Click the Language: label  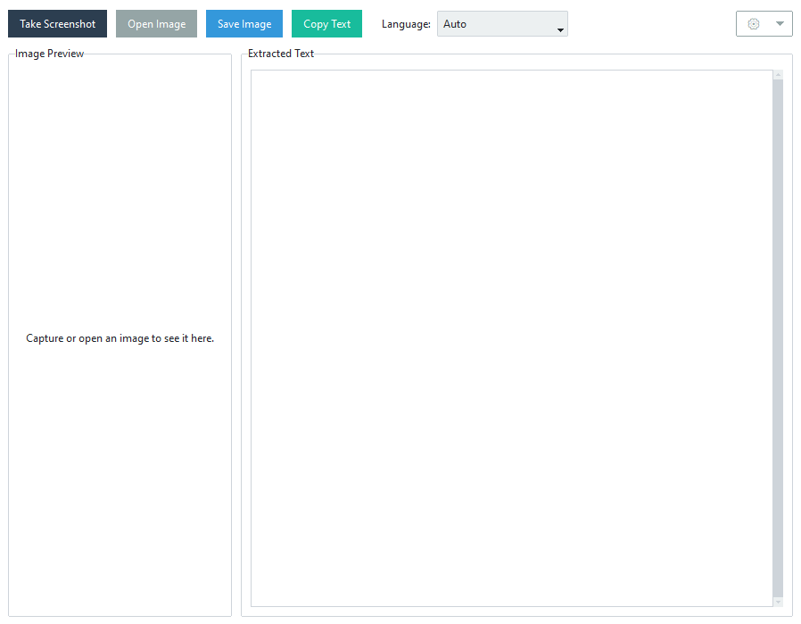click(x=406, y=24)
